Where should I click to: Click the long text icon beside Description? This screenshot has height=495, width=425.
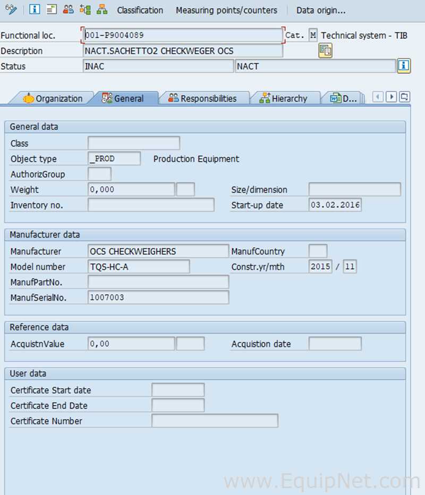[x=325, y=50]
